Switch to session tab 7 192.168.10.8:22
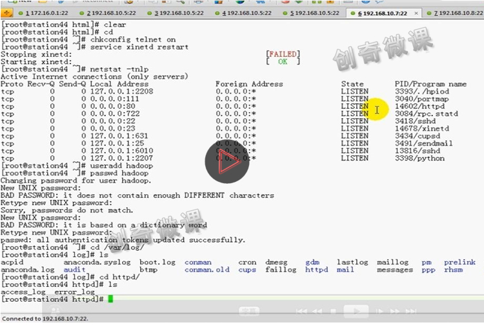The width and height of the screenshot is (484, 327). [456, 14]
